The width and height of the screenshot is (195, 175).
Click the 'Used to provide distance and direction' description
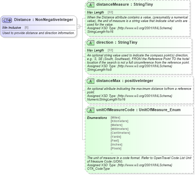click(x=39, y=33)
